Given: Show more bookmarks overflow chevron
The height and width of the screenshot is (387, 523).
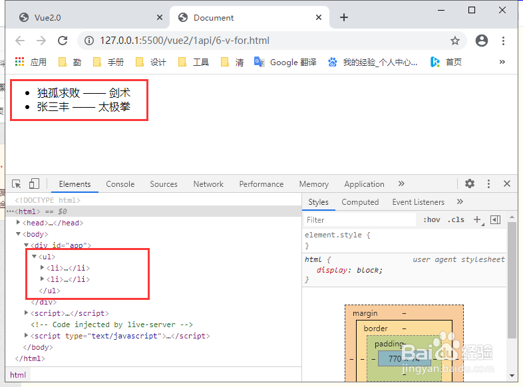Looking at the screenshot, I should pos(502,62).
